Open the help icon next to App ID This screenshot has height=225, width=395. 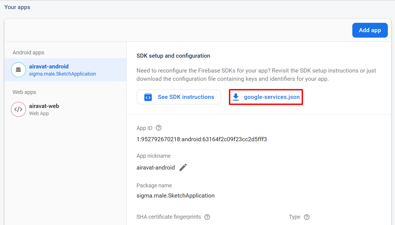[x=159, y=128]
